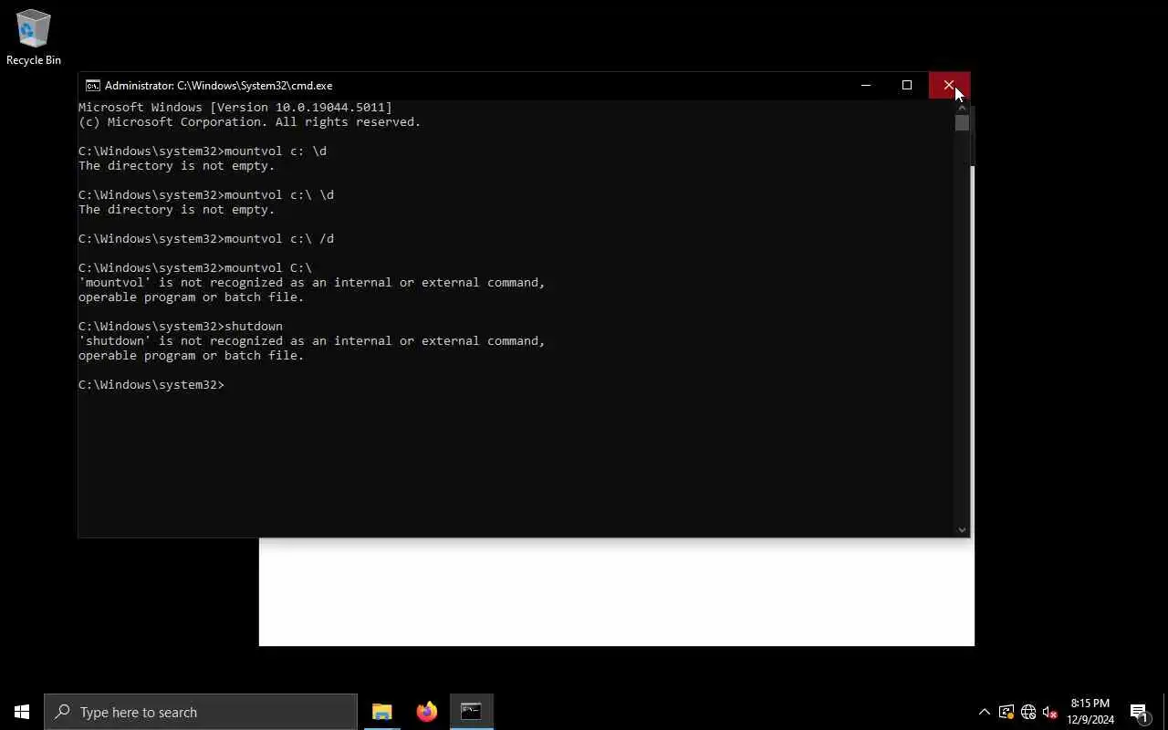Select the Command Prompt taskbar button

pos(471,712)
